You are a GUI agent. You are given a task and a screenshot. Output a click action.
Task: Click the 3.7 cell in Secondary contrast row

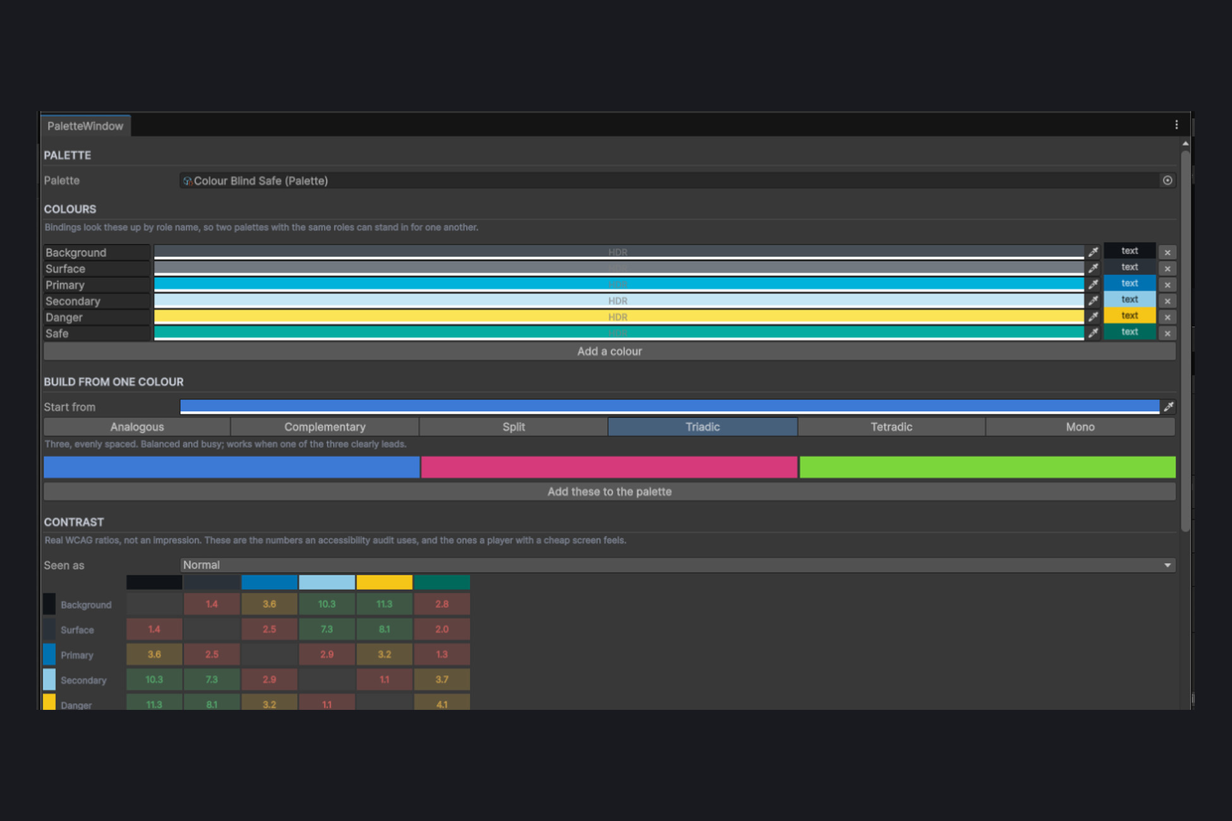click(442, 680)
